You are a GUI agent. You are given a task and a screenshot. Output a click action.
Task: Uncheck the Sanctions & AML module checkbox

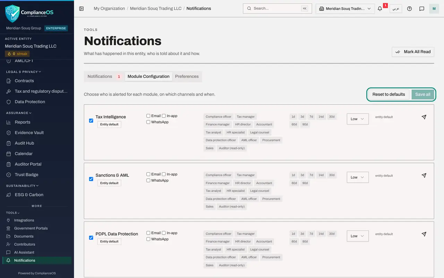(x=91, y=179)
